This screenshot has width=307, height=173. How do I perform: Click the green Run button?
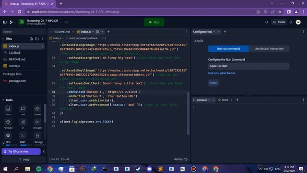[x=154, y=22]
